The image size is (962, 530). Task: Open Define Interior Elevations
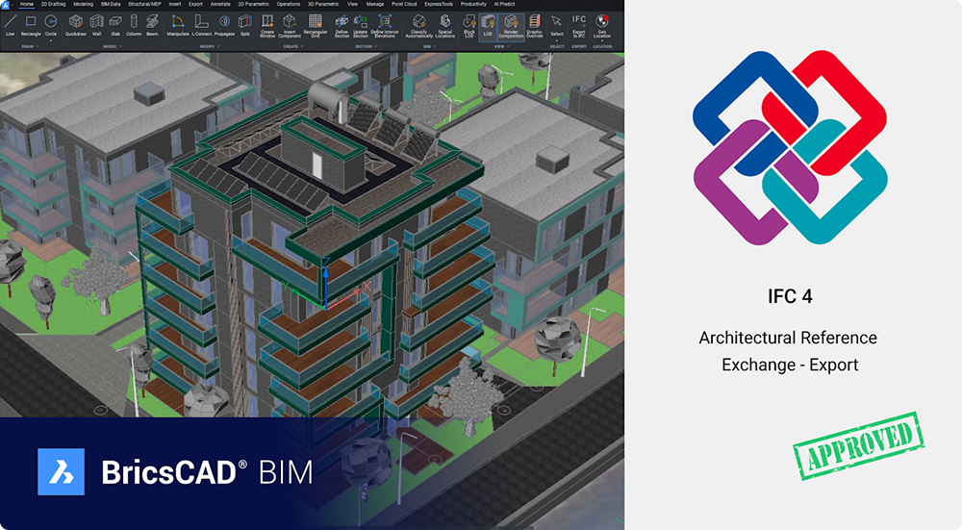[385, 26]
